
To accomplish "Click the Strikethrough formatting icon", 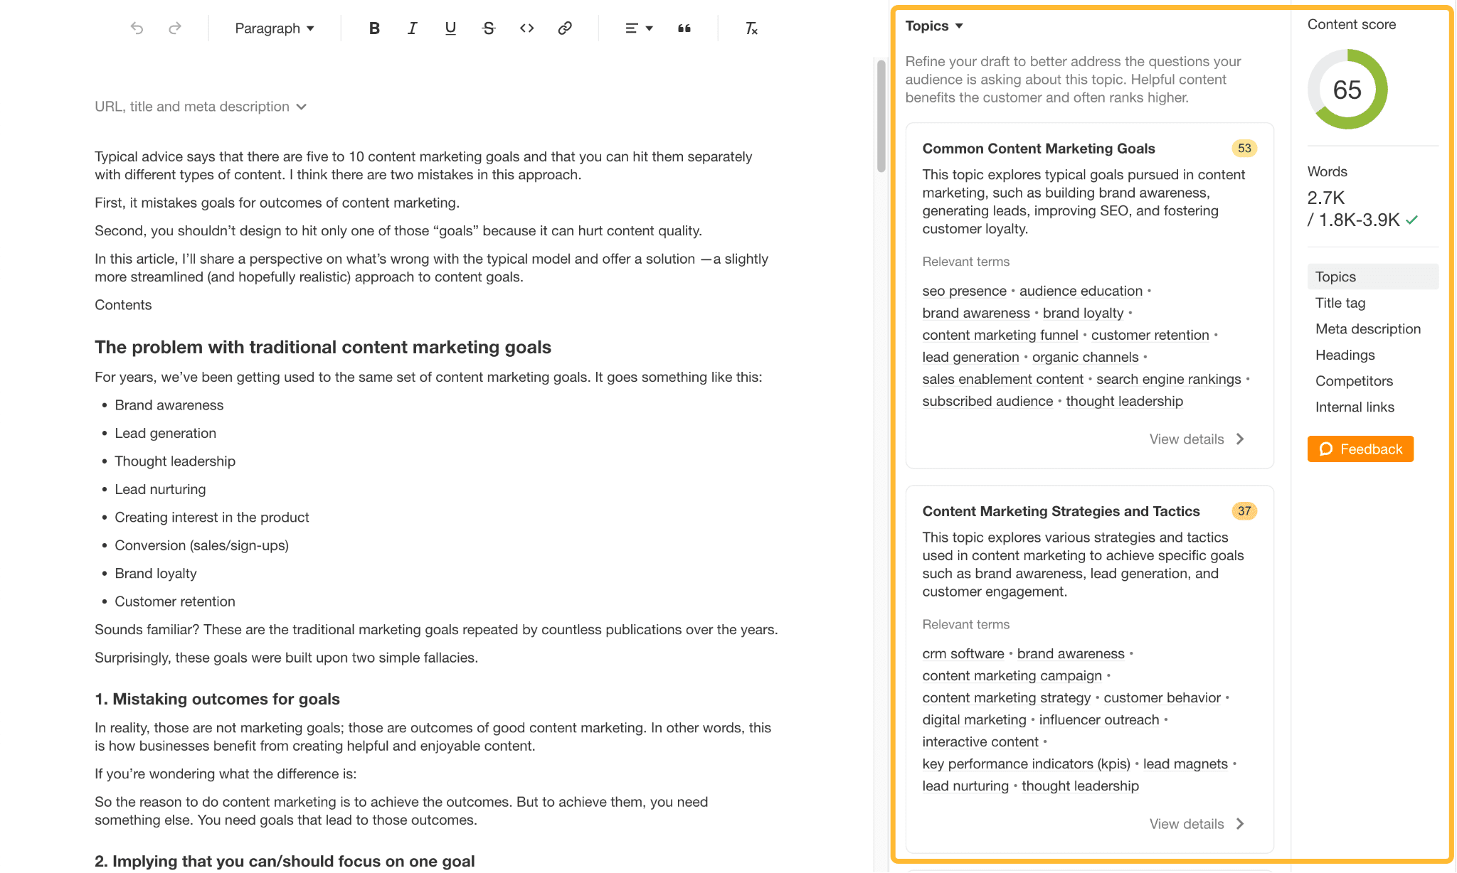I will (487, 28).
